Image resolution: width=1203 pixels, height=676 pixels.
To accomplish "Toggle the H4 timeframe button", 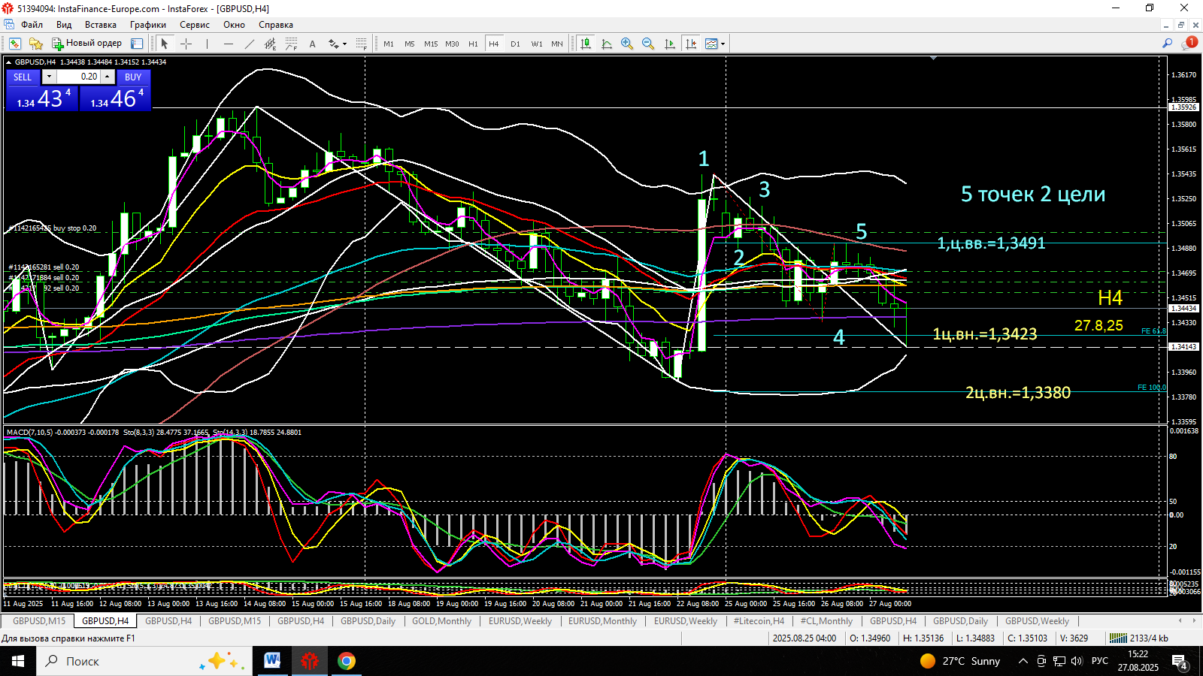I will (x=494, y=44).
